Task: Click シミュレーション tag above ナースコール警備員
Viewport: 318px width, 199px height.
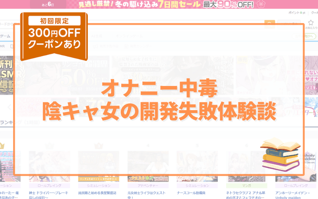Action: [197, 185]
